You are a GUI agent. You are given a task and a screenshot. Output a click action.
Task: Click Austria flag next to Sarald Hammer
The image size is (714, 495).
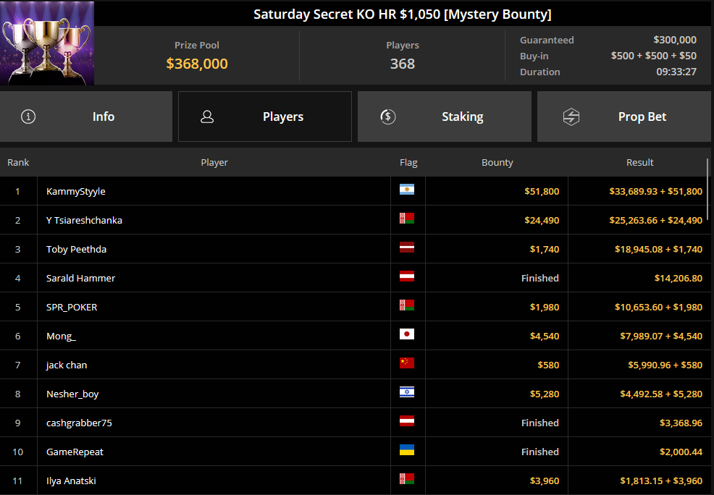tap(407, 276)
